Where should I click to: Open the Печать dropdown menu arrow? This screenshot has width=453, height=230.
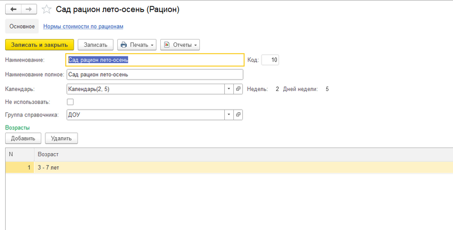(152, 45)
